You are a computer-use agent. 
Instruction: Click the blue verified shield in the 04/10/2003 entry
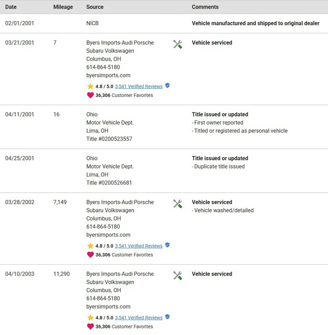click(x=167, y=317)
